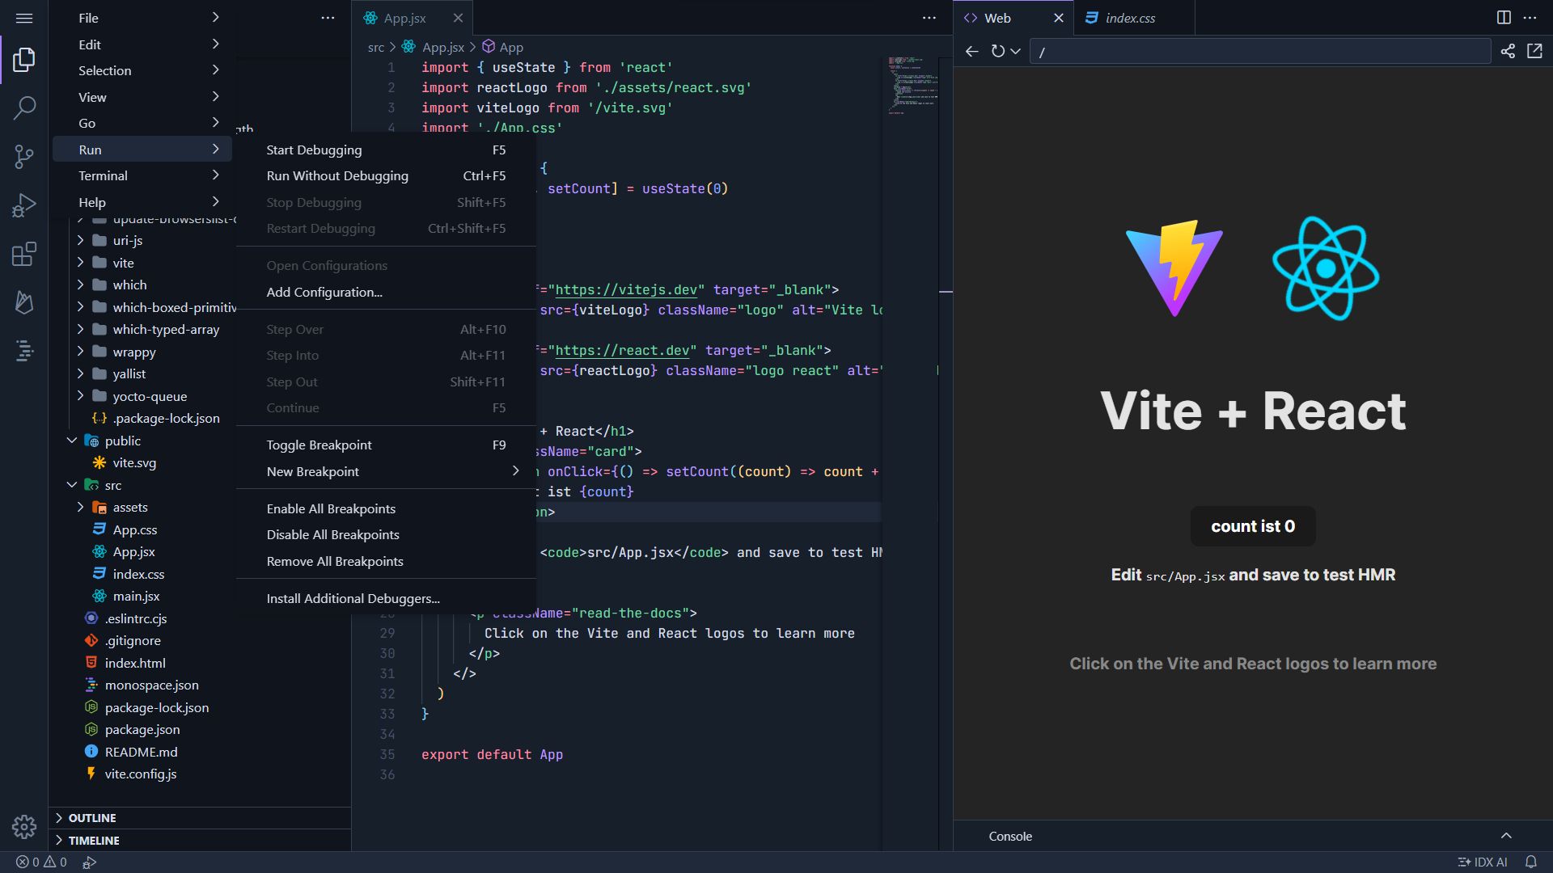Select Enable All Breakpoints

point(331,509)
